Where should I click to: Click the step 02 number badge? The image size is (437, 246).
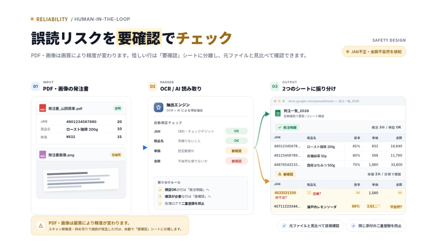pyautogui.click(x=153, y=86)
